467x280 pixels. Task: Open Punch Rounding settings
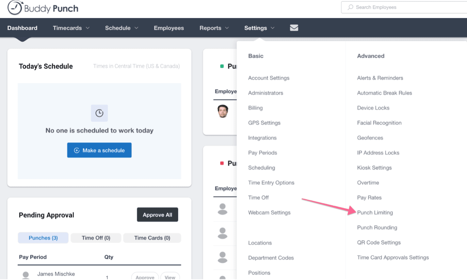377,227
